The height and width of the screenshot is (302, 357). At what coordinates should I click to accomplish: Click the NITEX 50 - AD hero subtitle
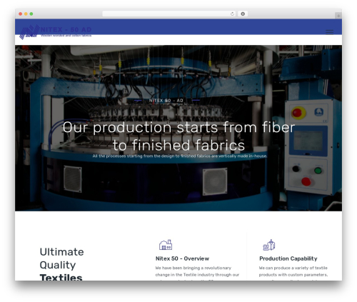point(166,101)
